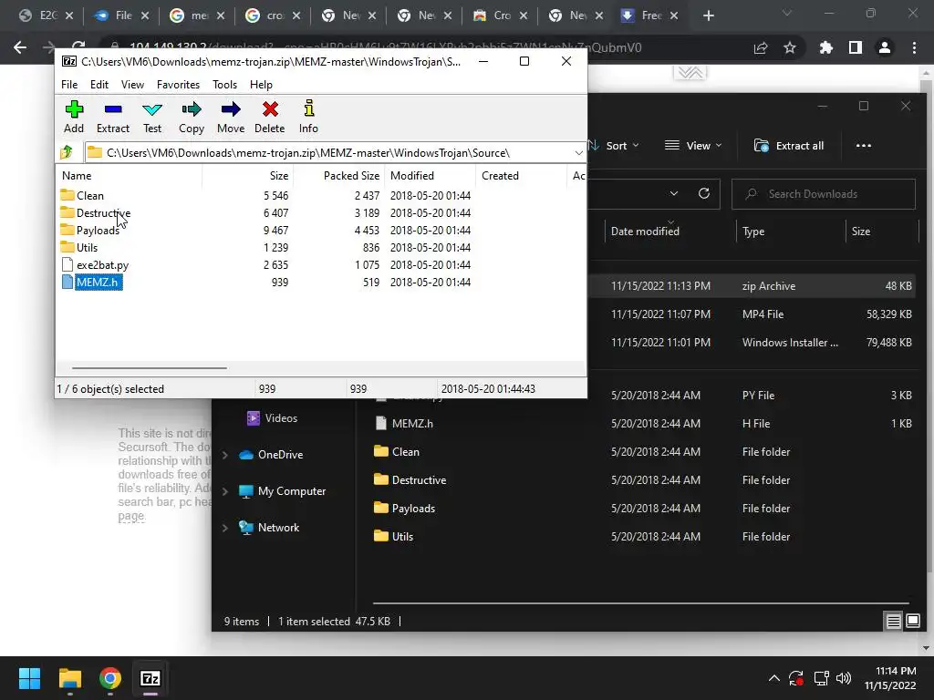Open a new Chrome tab
Image resolution: width=934 pixels, height=700 pixels.
[708, 16]
